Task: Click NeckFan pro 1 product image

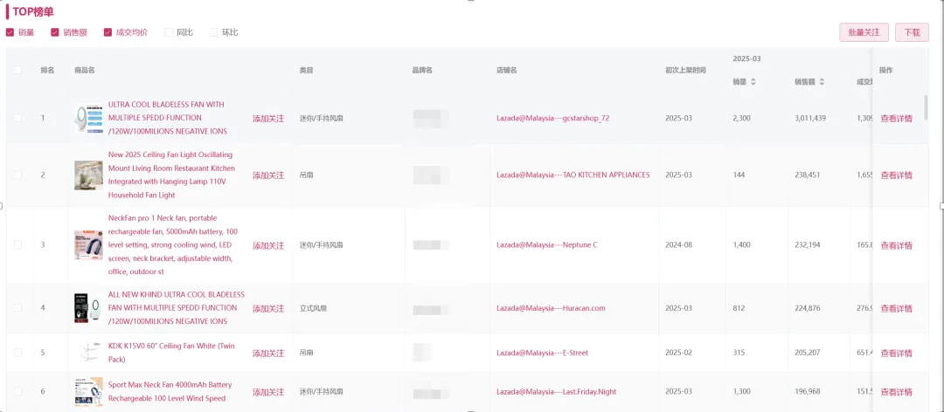Action: [x=88, y=245]
